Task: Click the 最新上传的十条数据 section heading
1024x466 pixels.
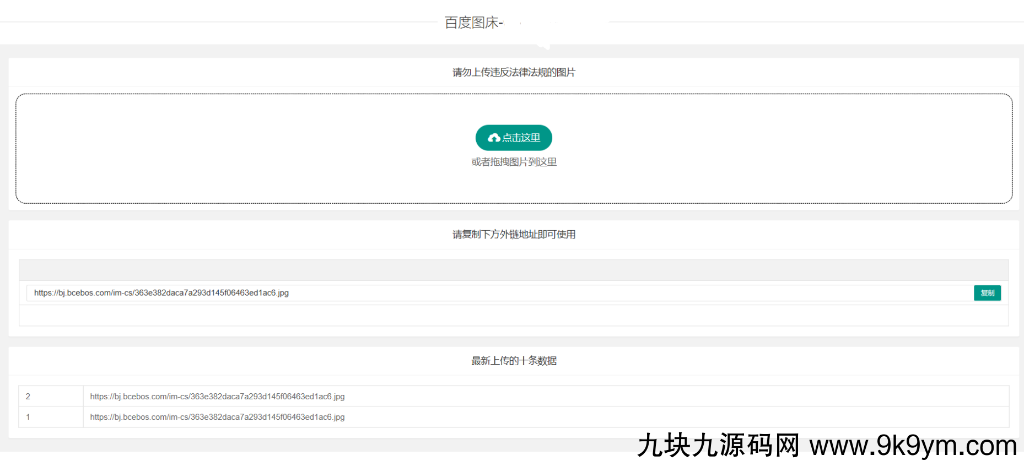Action: [514, 361]
